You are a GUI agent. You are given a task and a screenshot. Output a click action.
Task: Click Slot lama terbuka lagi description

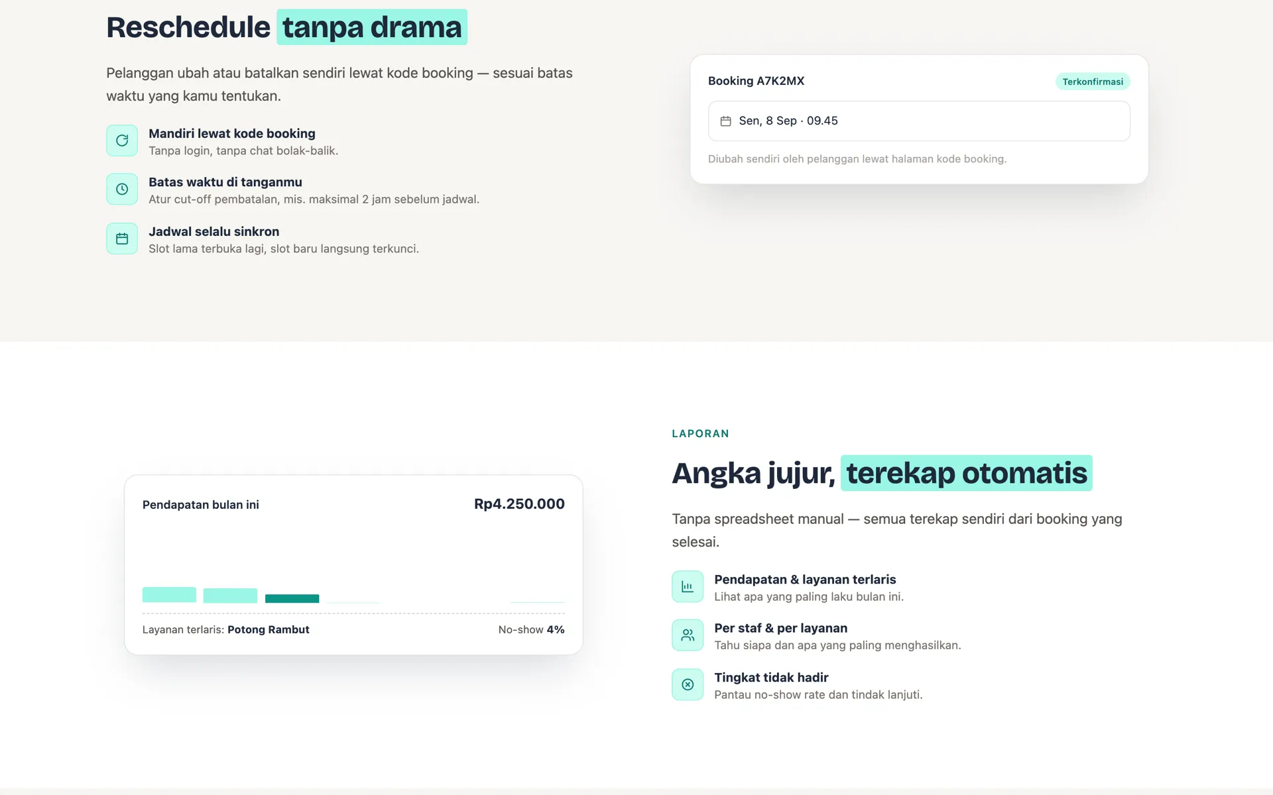284,249
